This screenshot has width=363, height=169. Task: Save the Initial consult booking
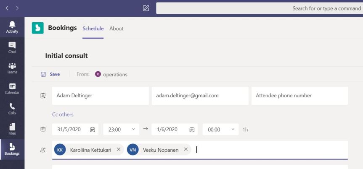50,74
